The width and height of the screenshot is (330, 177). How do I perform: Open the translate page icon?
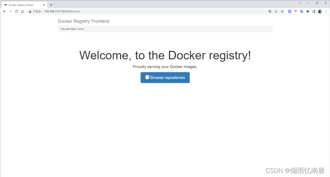[x=270, y=11]
